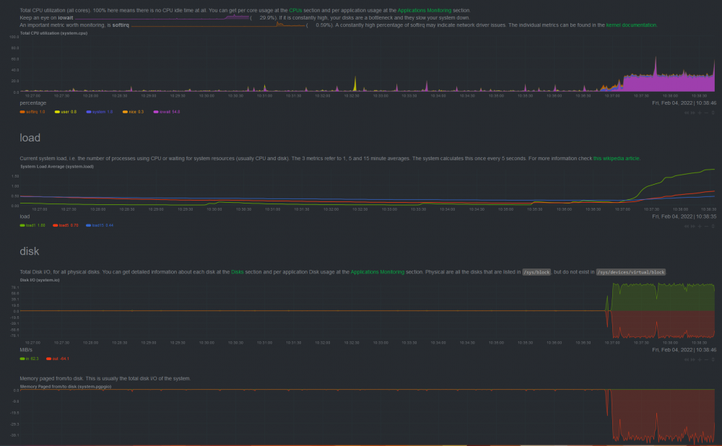Fast-forward the Disk I/O chart
This screenshot has width=722, height=446.
(x=693, y=359)
